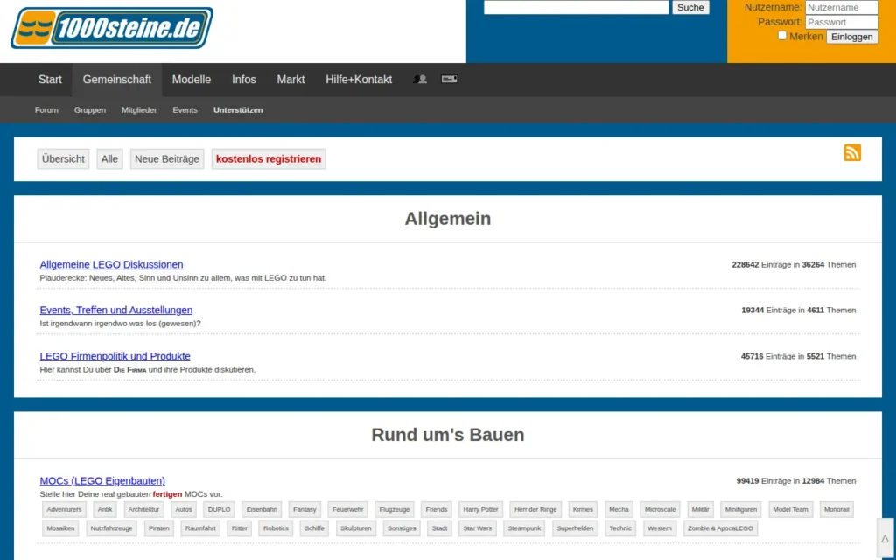This screenshot has width=896, height=560.
Task: Open the messages envelope icon in navbar
Action: pyautogui.click(x=449, y=80)
